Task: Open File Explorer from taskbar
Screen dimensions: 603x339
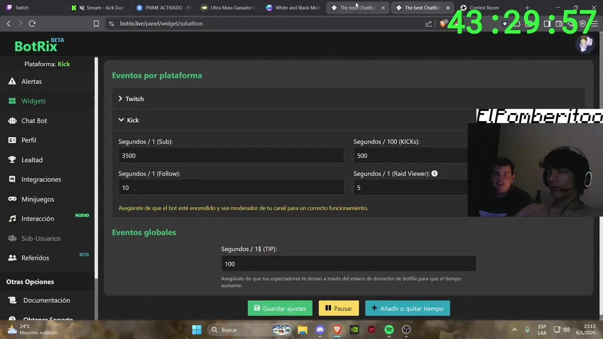Action: 302,330
